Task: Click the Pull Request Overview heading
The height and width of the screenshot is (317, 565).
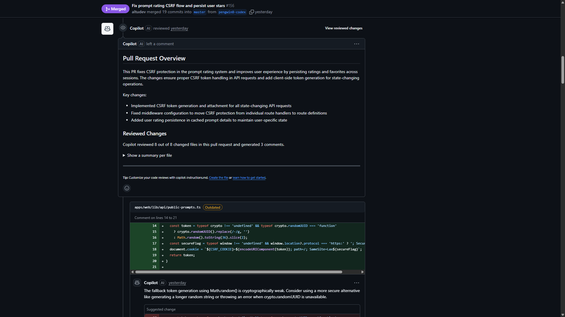Action: point(154,58)
